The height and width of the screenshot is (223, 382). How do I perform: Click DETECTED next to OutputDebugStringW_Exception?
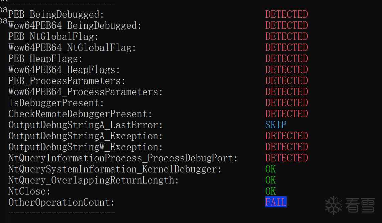tap(287, 147)
